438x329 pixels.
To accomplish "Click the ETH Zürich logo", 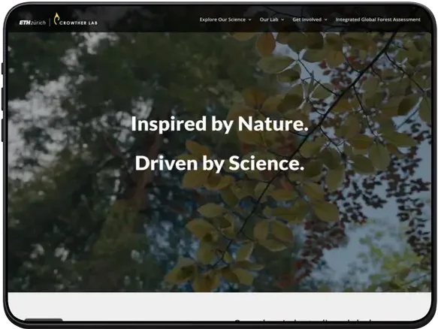I will pos(32,23).
